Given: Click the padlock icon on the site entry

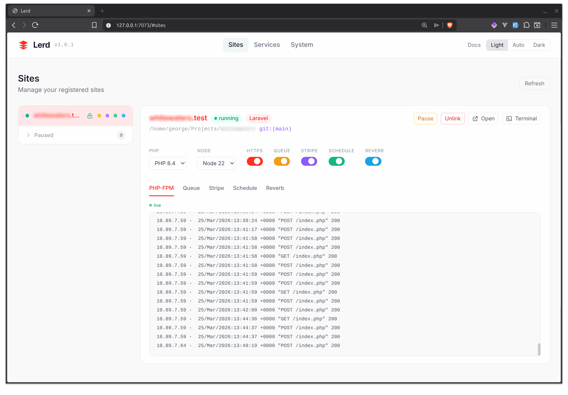Looking at the screenshot, I should 90,115.
